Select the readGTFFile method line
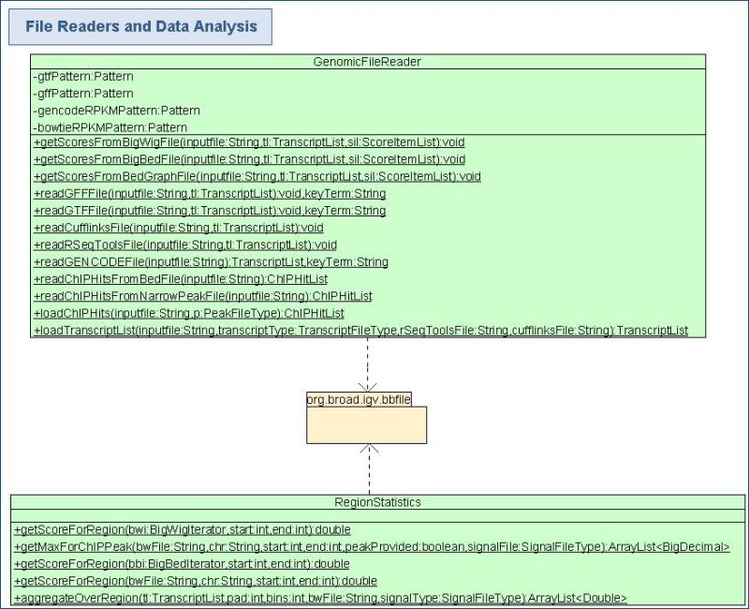749x609 pixels. 210,211
